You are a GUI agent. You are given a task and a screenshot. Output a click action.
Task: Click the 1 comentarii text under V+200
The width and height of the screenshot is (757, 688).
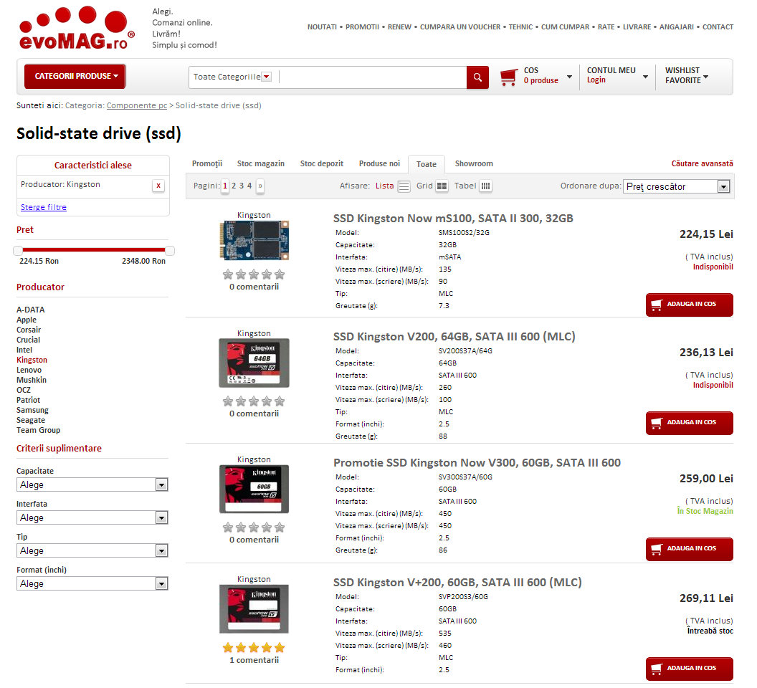pyautogui.click(x=254, y=661)
